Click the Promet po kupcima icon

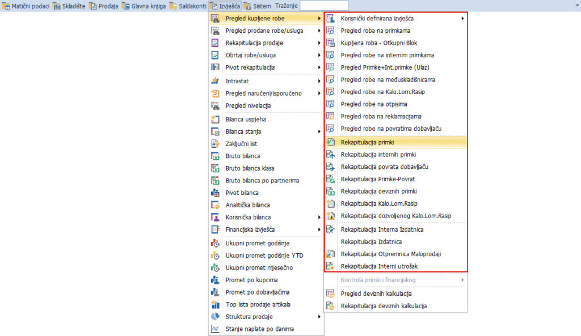tap(215, 280)
